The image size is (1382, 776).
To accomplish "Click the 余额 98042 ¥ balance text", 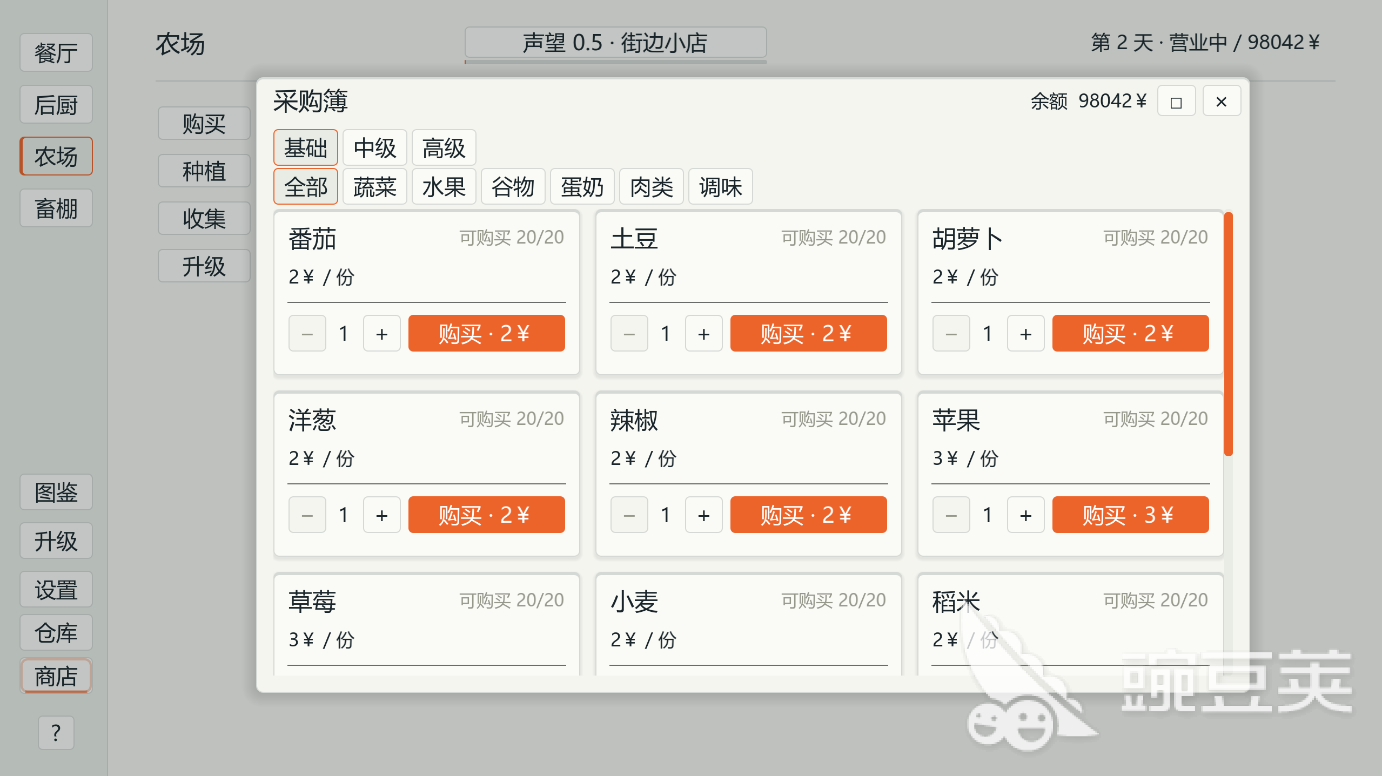I will tap(1088, 101).
